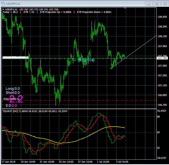The width and height of the screenshot is (169, 165).
Task: Click the ATR Projection Up = 0.6966 text
Action: pyautogui.click(x=55, y=12)
